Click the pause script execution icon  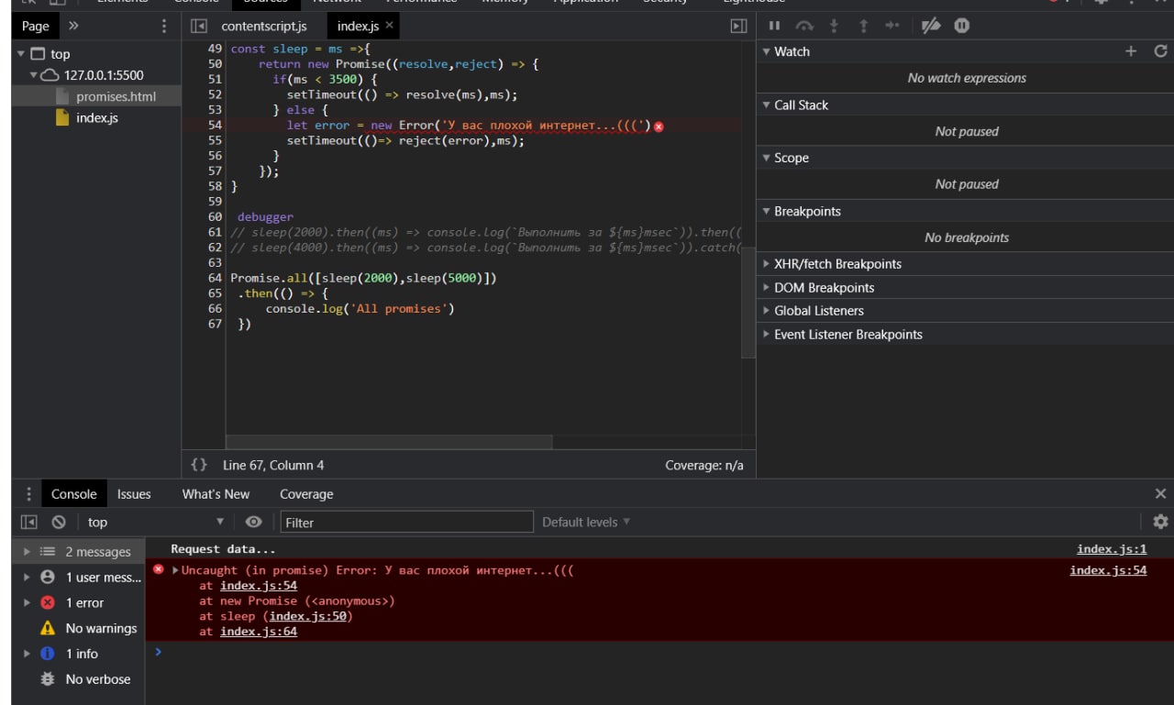pos(774,26)
